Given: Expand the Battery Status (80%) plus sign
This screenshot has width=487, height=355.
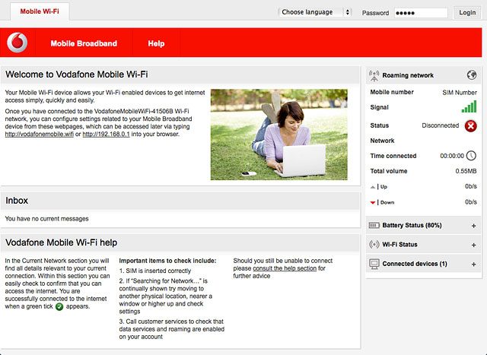Looking at the screenshot, I should [x=473, y=226].
